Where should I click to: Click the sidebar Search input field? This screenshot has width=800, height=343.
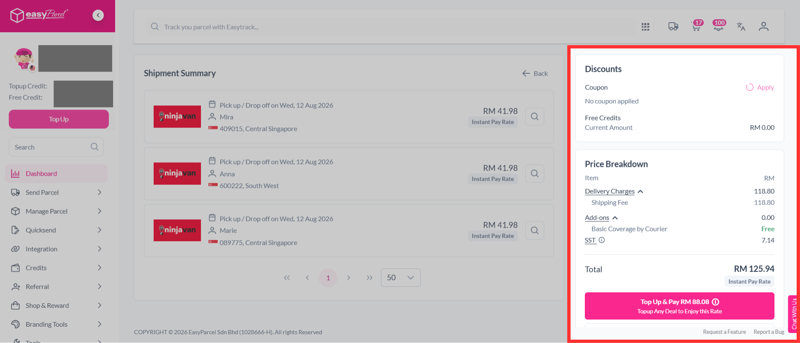(x=56, y=147)
